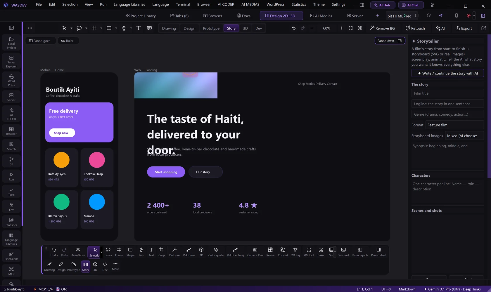Image resolution: width=491 pixels, height=292 pixels.
Task: Open the AI Hub button
Action: point(383,5)
